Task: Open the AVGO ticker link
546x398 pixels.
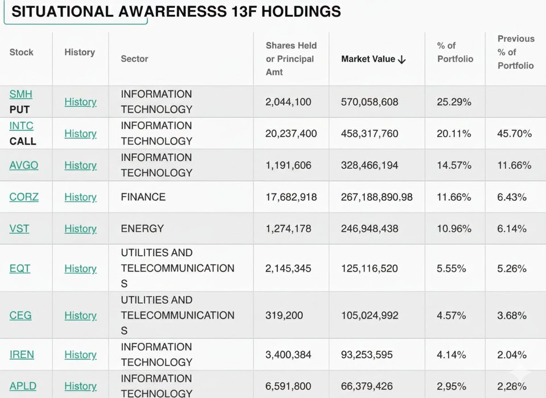Action: (x=23, y=165)
